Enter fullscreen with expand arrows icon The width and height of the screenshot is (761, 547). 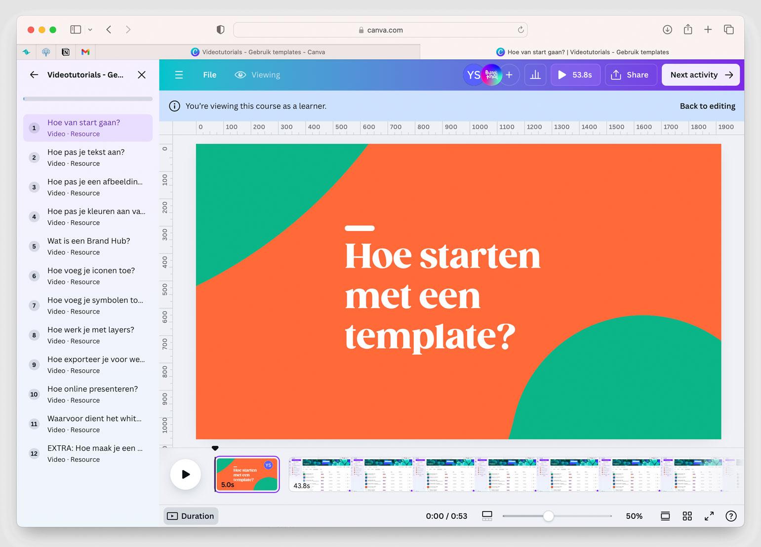coord(709,516)
